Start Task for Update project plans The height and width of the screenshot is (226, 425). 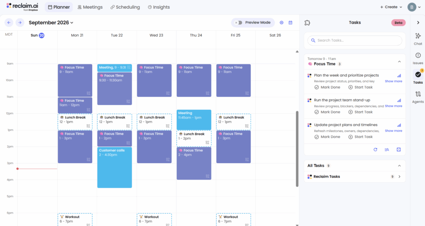(x=361, y=137)
